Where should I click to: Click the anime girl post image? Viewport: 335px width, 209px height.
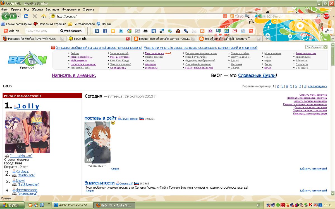coord(97,142)
